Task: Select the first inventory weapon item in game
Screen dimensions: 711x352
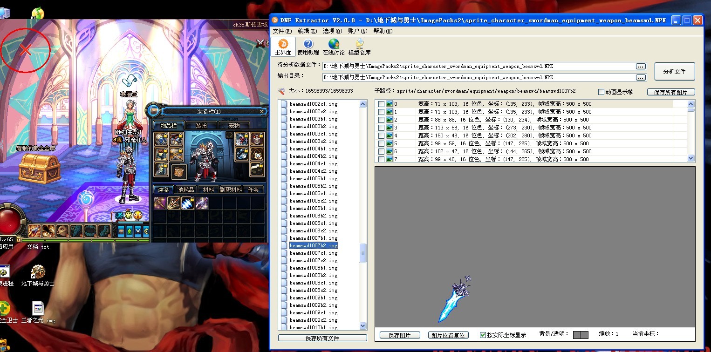Action: (160, 203)
